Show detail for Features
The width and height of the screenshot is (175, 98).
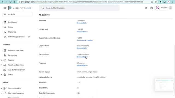(82, 66)
